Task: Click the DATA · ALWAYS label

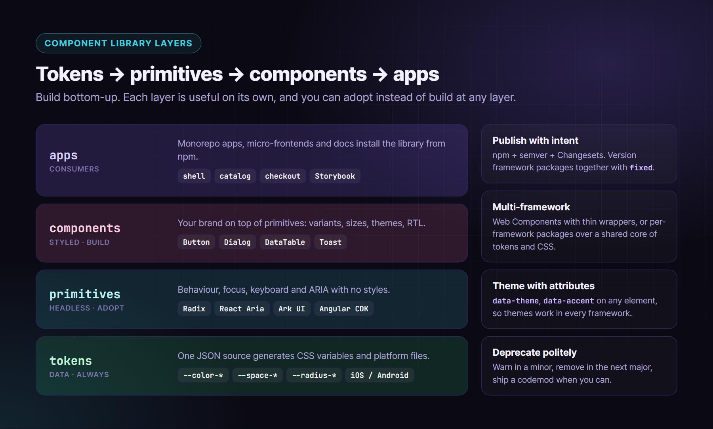Action: [79, 375]
